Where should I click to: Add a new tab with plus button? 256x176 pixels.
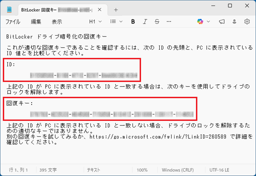pos(116,10)
